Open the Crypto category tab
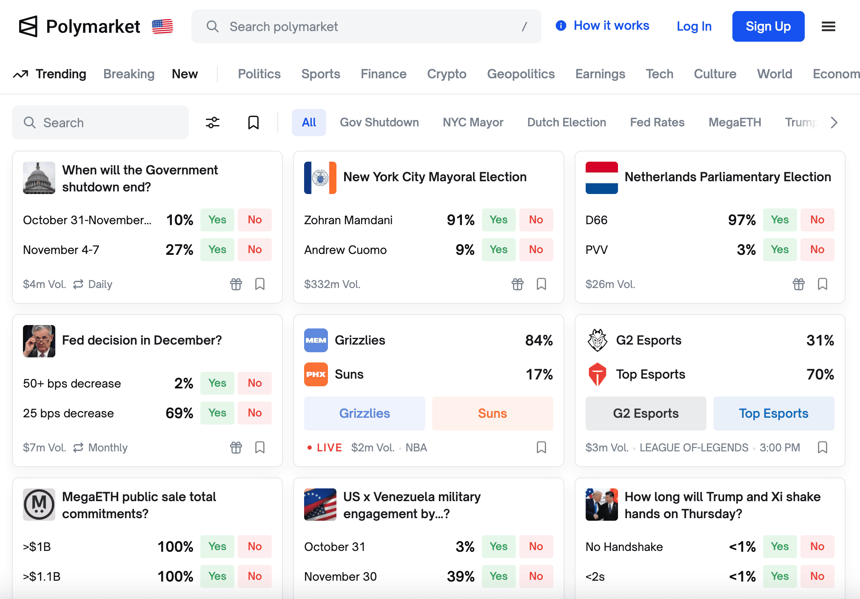Viewport: 860px width, 599px height. (447, 74)
